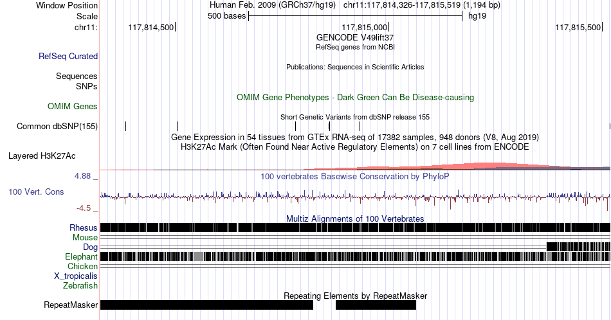Click Repeating Elements by RepeatMasker title
Image resolution: width=611 pixels, height=320 pixels.
[355, 296]
